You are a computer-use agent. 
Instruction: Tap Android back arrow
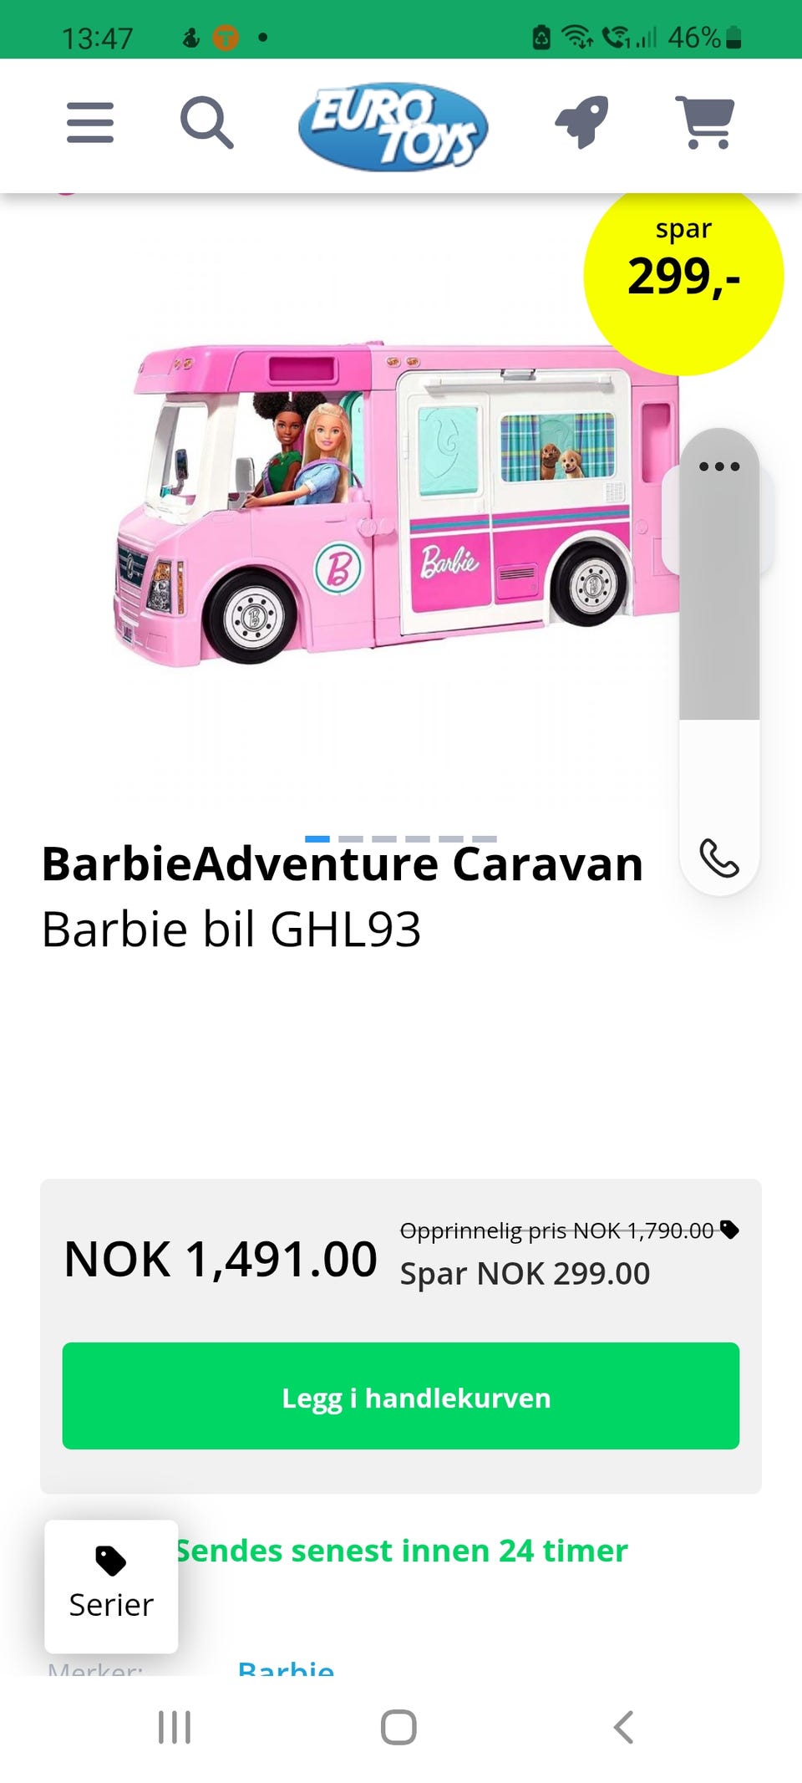click(x=623, y=1727)
